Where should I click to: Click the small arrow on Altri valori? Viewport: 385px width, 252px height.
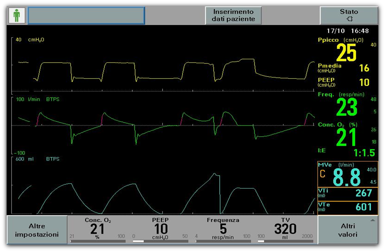point(372,221)
